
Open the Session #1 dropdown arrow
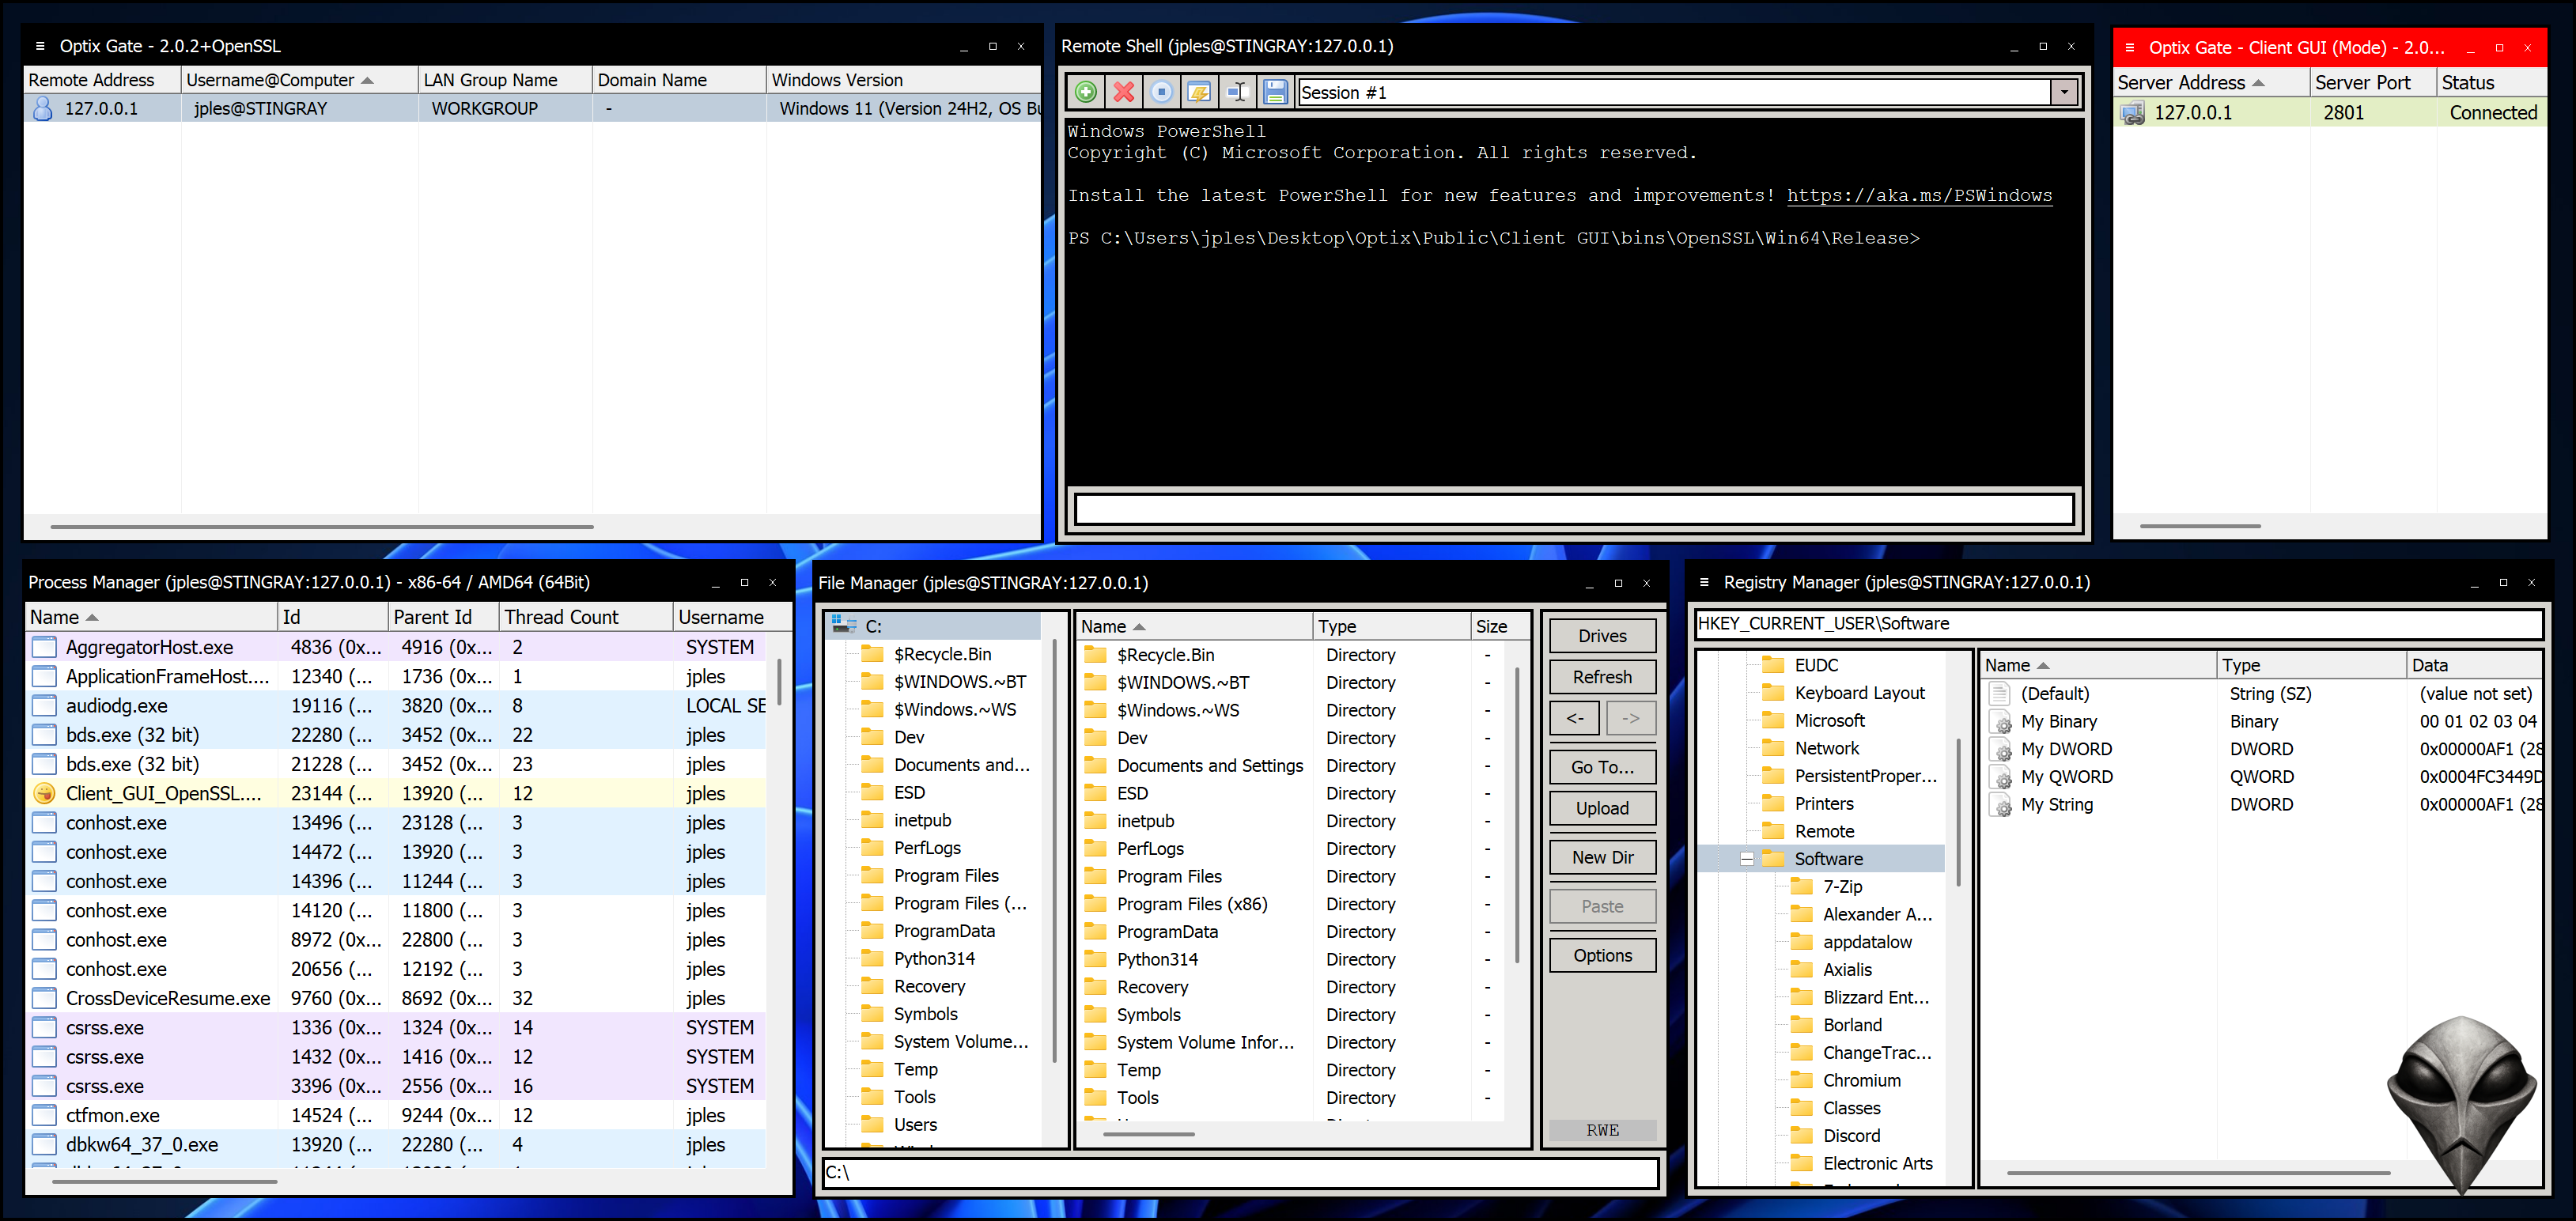(2064, 93)
